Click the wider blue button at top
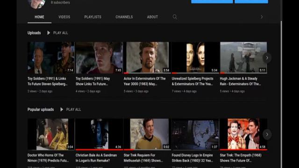Screen dimensions: 299x168 coord(212,1)
